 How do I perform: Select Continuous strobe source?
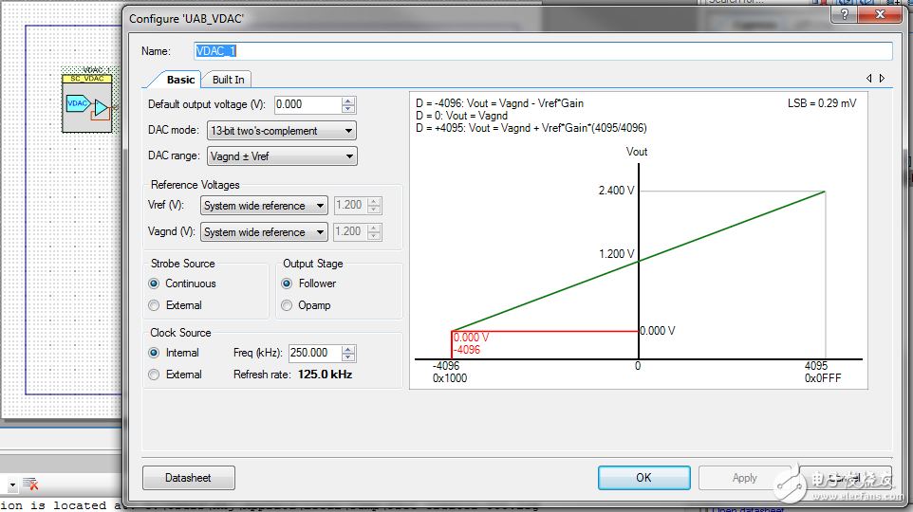(154, 283)
